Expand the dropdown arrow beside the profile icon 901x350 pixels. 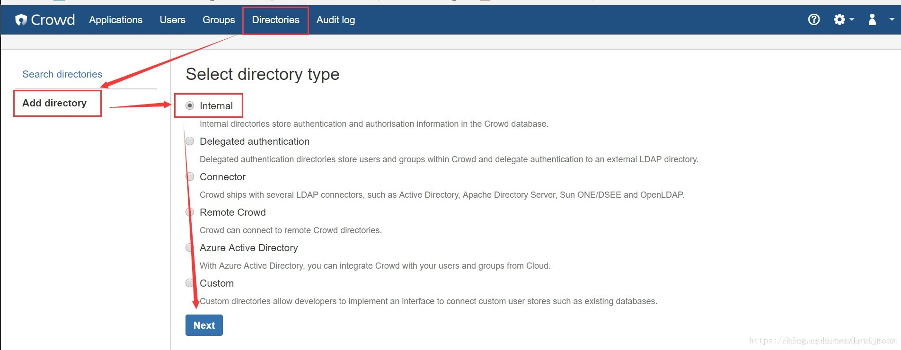892,19
